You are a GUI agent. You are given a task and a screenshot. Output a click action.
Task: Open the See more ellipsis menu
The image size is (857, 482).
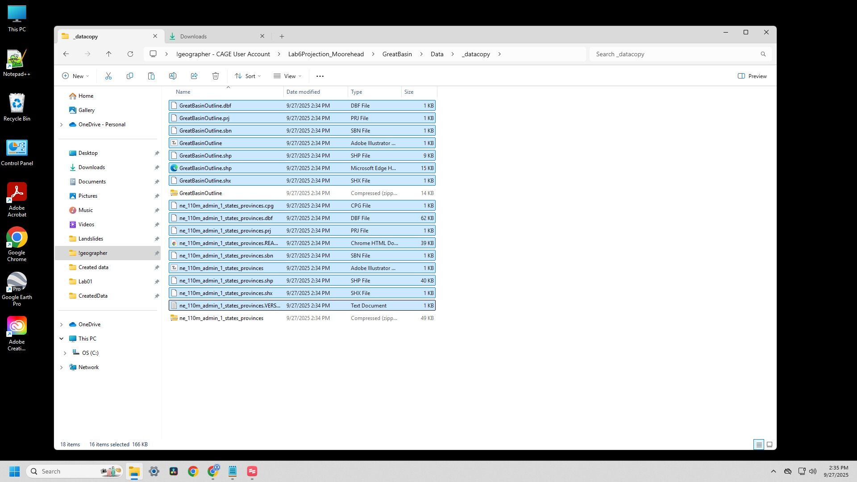(320, 76)
